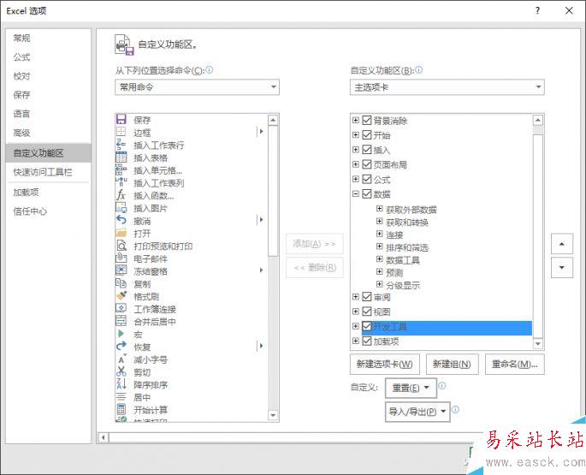Select the 插入函数 fx icon
This screenshot has width=586, height=475.
click(x=121, y=195)
